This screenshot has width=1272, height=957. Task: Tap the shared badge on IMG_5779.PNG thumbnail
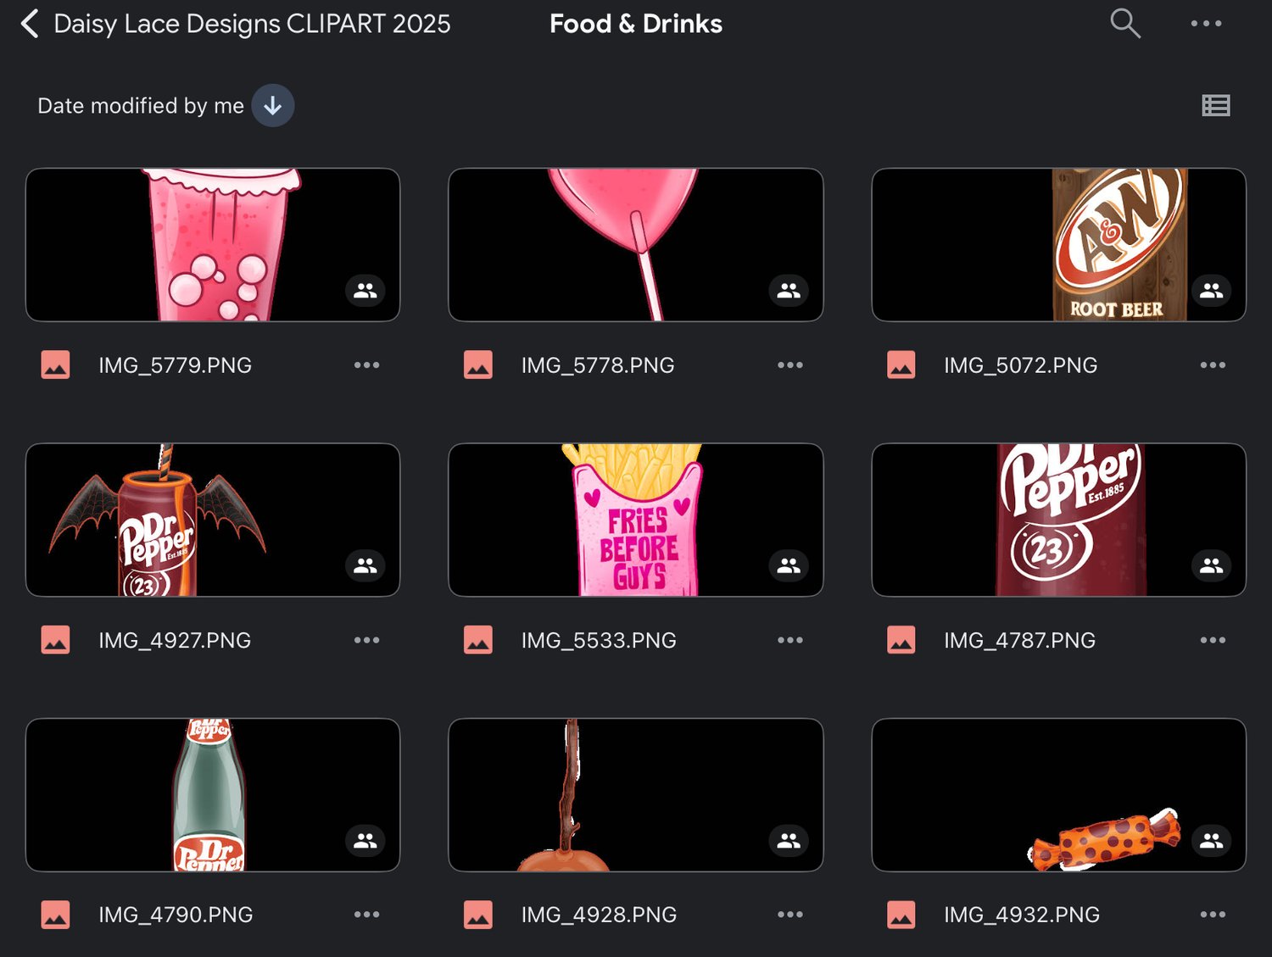(x=365, y=290)
